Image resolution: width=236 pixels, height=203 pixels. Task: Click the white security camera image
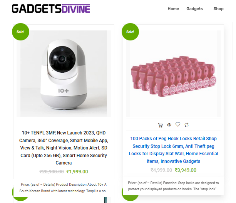point(64,74)
